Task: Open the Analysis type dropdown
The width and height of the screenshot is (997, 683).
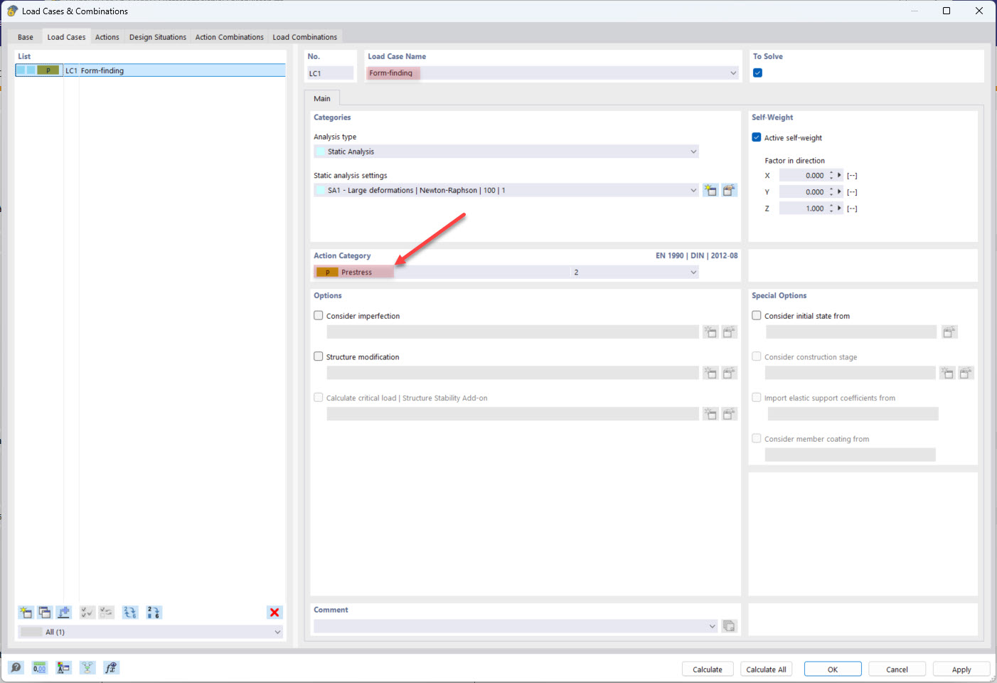Action: pyautogui.click(x=693, y=151)
